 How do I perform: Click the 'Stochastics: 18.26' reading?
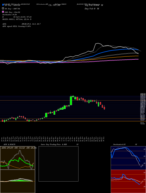pos(10,15)
